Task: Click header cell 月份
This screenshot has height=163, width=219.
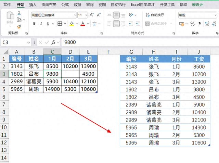Action: point(176,59)
